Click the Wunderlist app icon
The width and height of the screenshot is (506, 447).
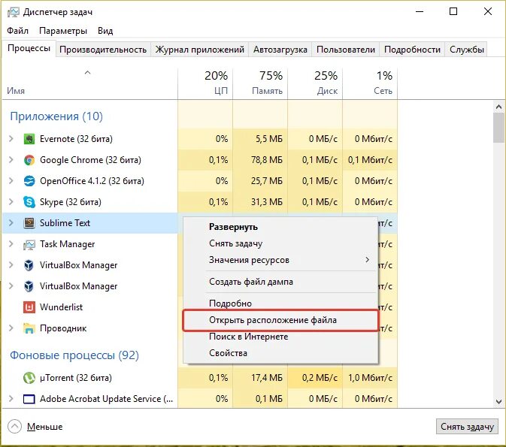coord(29,307)
